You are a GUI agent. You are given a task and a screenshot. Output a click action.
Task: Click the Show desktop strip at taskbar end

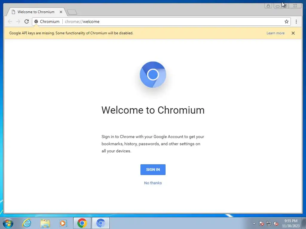304,223
